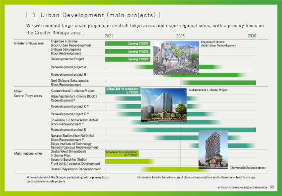Click the Tokyu Fudosan Holdings copyright text
Screen dimensions: 282x196
coord(242,188)
